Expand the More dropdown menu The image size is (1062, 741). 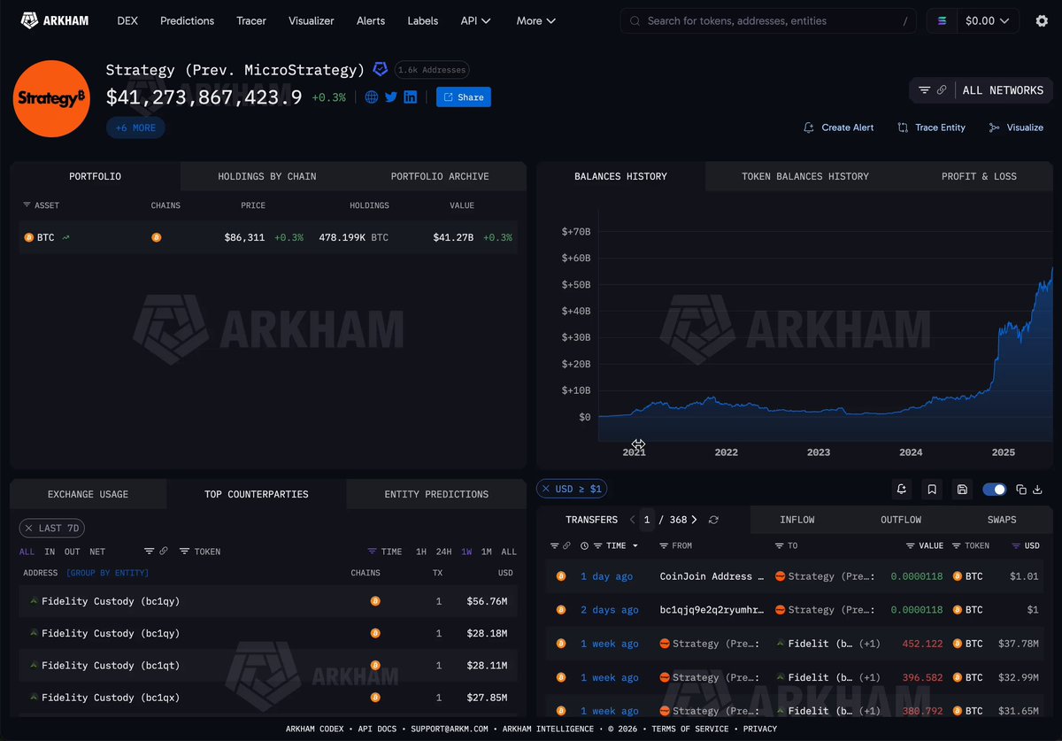tap(536, 20)
